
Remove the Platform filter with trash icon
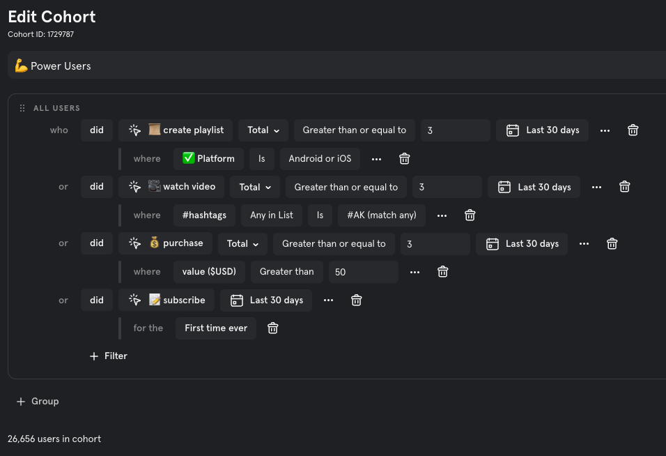pos(404,158)
